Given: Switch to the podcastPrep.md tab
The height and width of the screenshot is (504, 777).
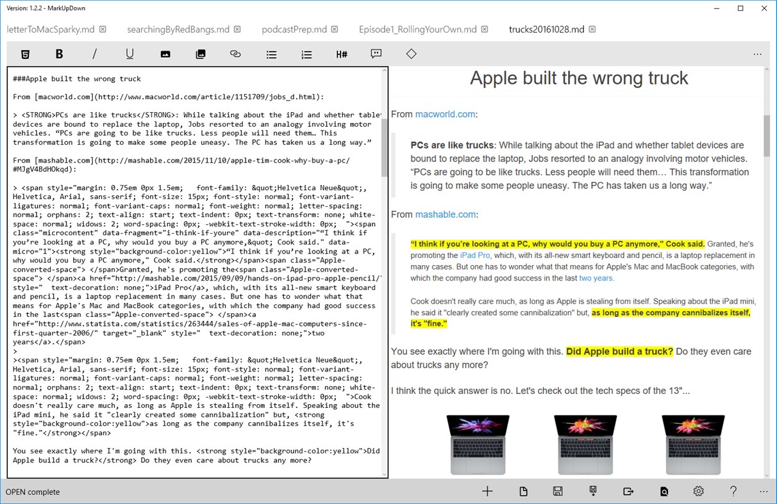Looking at the screenshot, I should [295, 29].
